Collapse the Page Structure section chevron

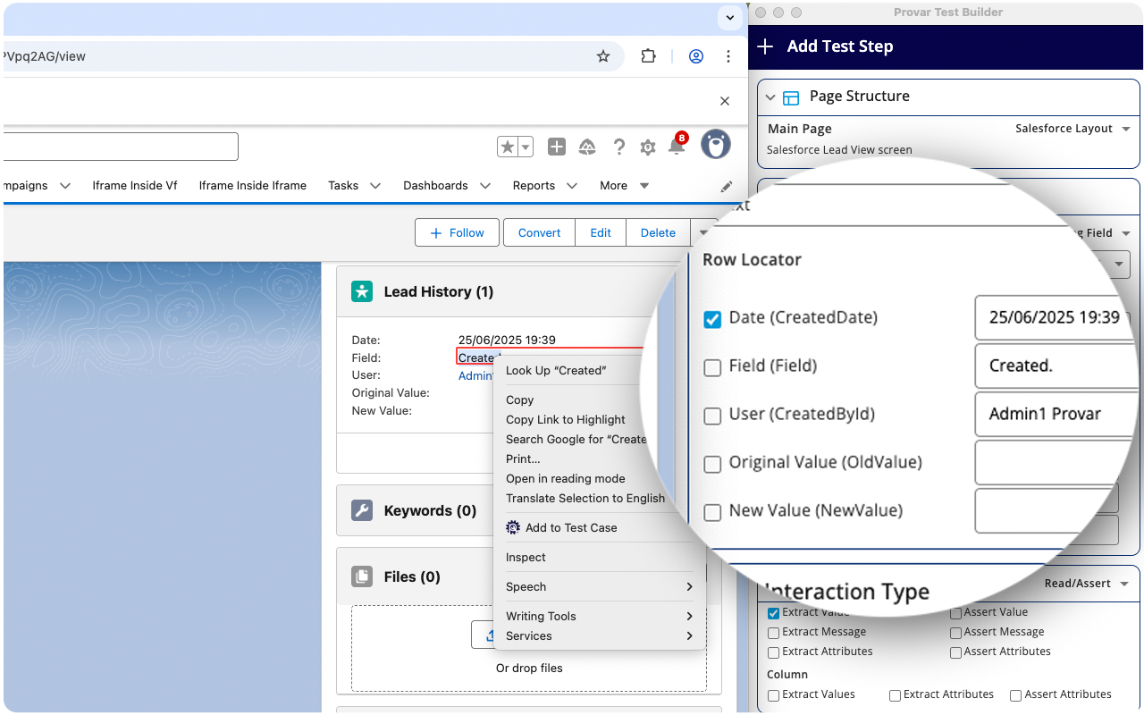(770, 97)
